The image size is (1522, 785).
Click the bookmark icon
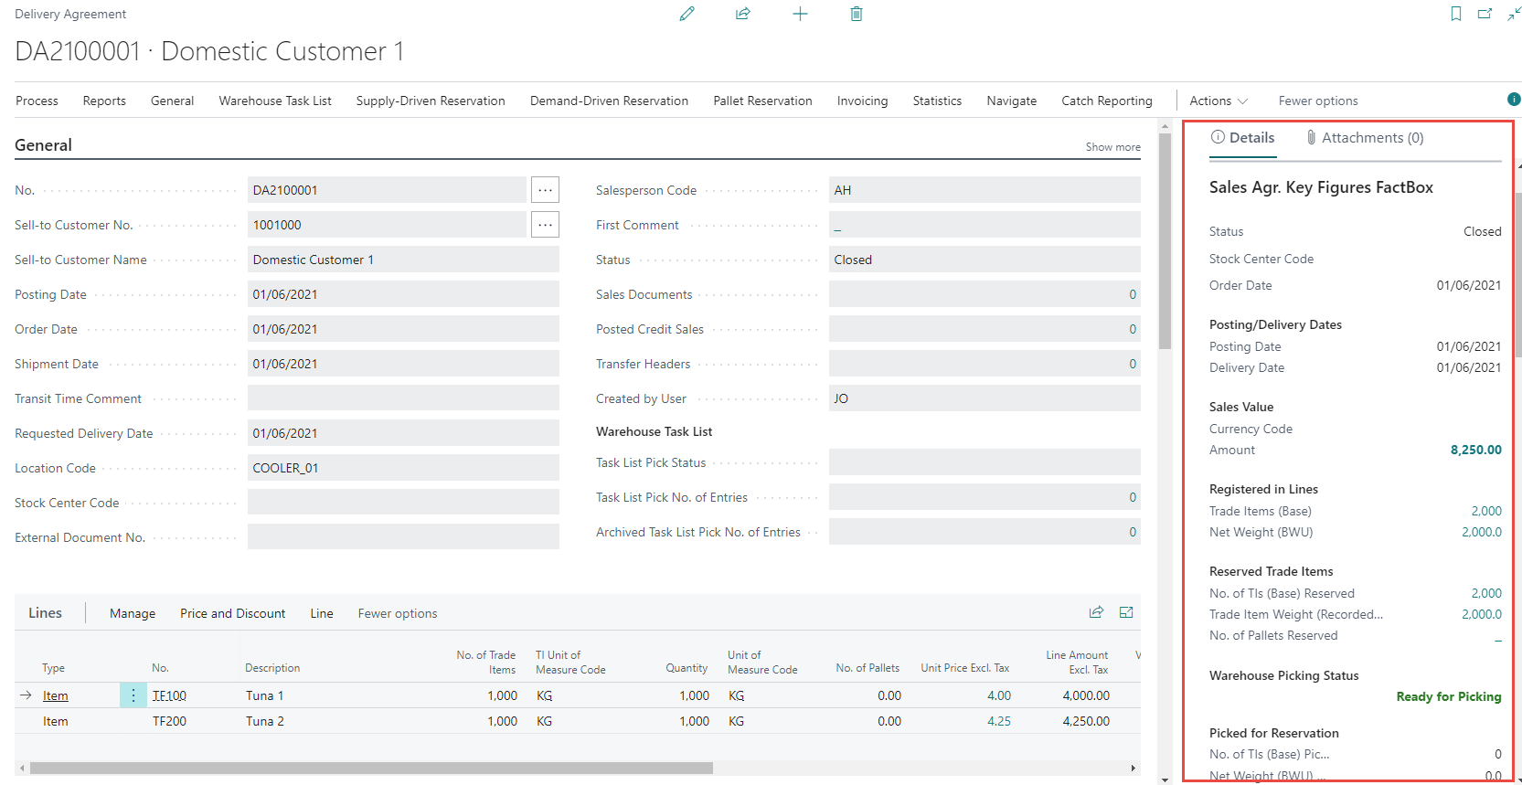point(1456,14)
